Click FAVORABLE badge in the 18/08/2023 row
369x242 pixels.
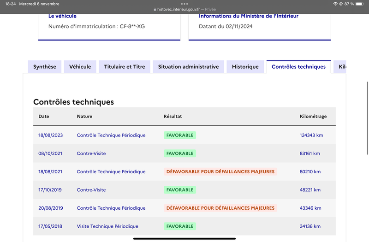tap(180, 135)
